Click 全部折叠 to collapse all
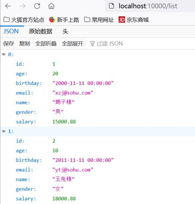Screen dimensions: 195x204 tap(46, 44)
